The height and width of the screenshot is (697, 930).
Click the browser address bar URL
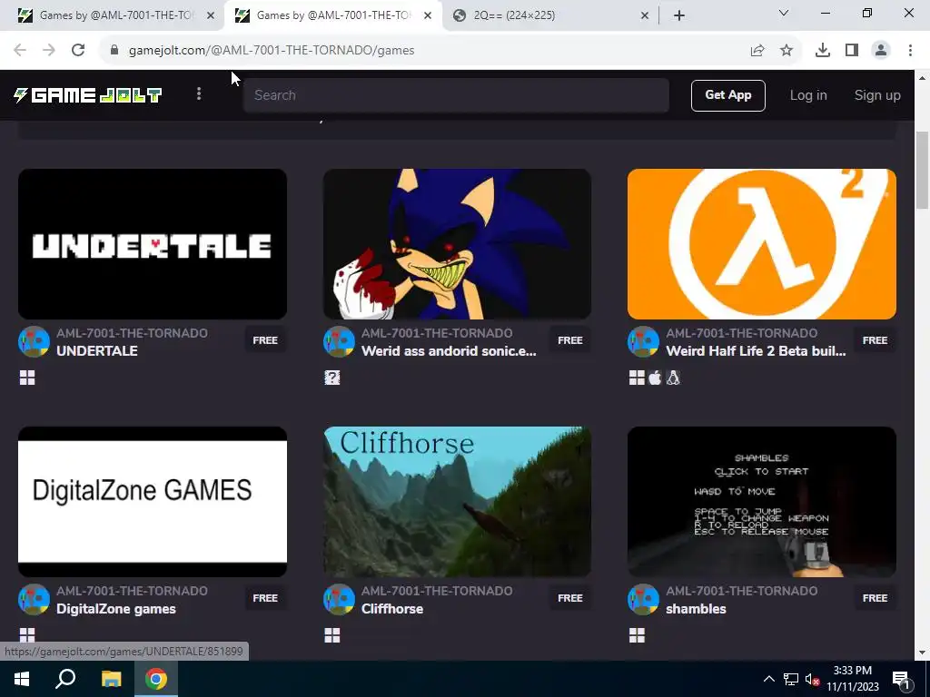tap(271, 51)
